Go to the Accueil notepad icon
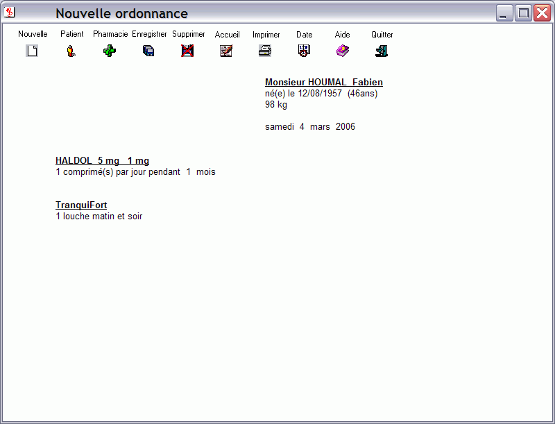Image resolution: width=555 pixels, height=424 pixels. click(226, 51)
